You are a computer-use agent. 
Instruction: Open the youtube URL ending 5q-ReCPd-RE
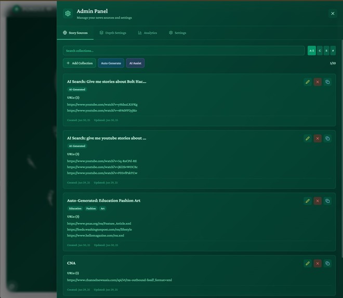point(102,161)
